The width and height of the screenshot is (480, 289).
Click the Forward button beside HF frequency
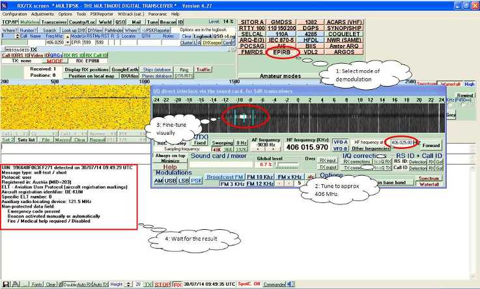click(431, 145)
